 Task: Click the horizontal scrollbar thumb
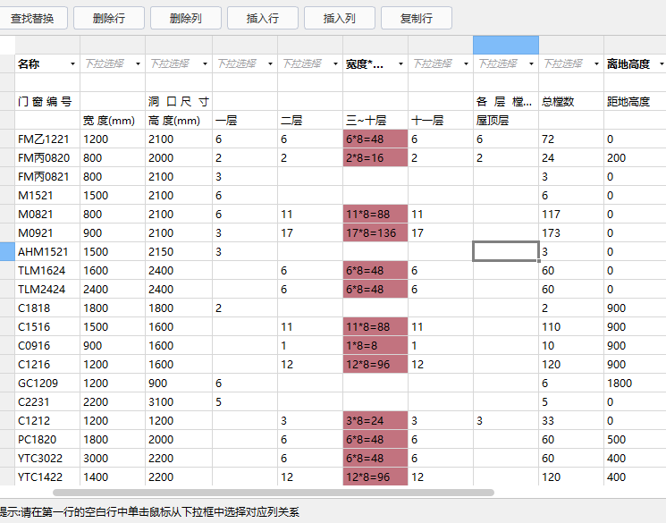click(x=274, y=493)
